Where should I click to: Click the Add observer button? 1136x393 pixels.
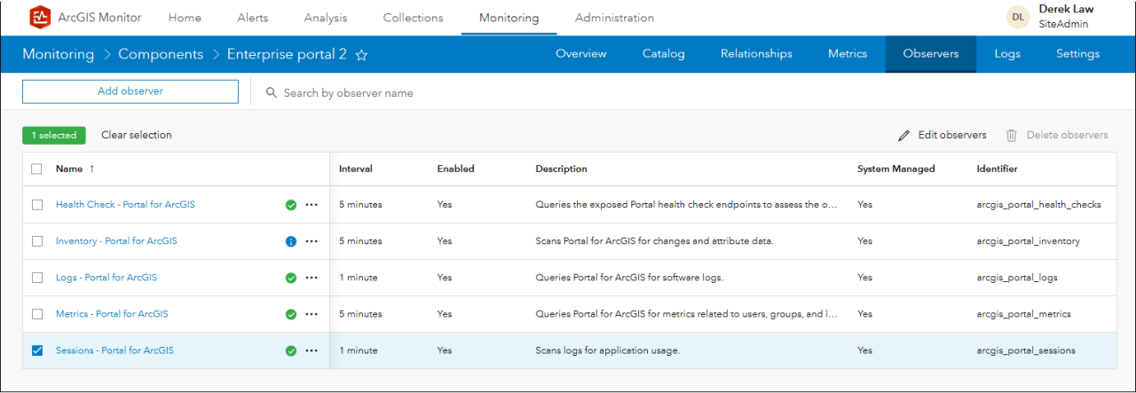(x=130, y=91)
